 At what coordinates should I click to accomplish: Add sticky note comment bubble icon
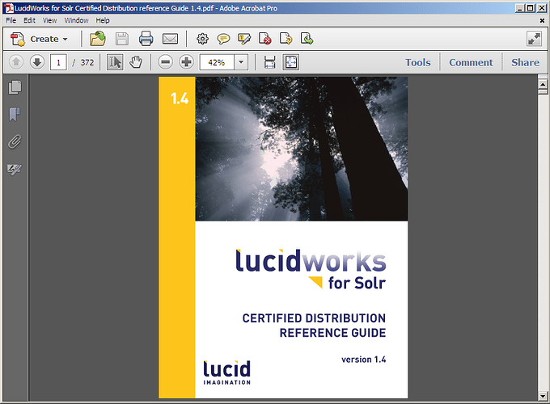[223, 39]
